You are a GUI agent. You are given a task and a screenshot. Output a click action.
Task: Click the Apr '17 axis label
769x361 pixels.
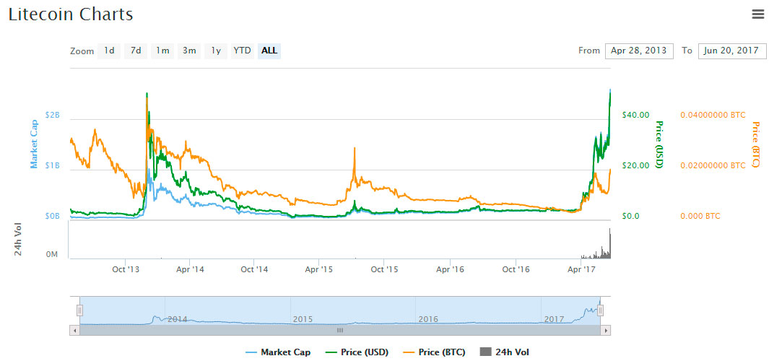581,269
